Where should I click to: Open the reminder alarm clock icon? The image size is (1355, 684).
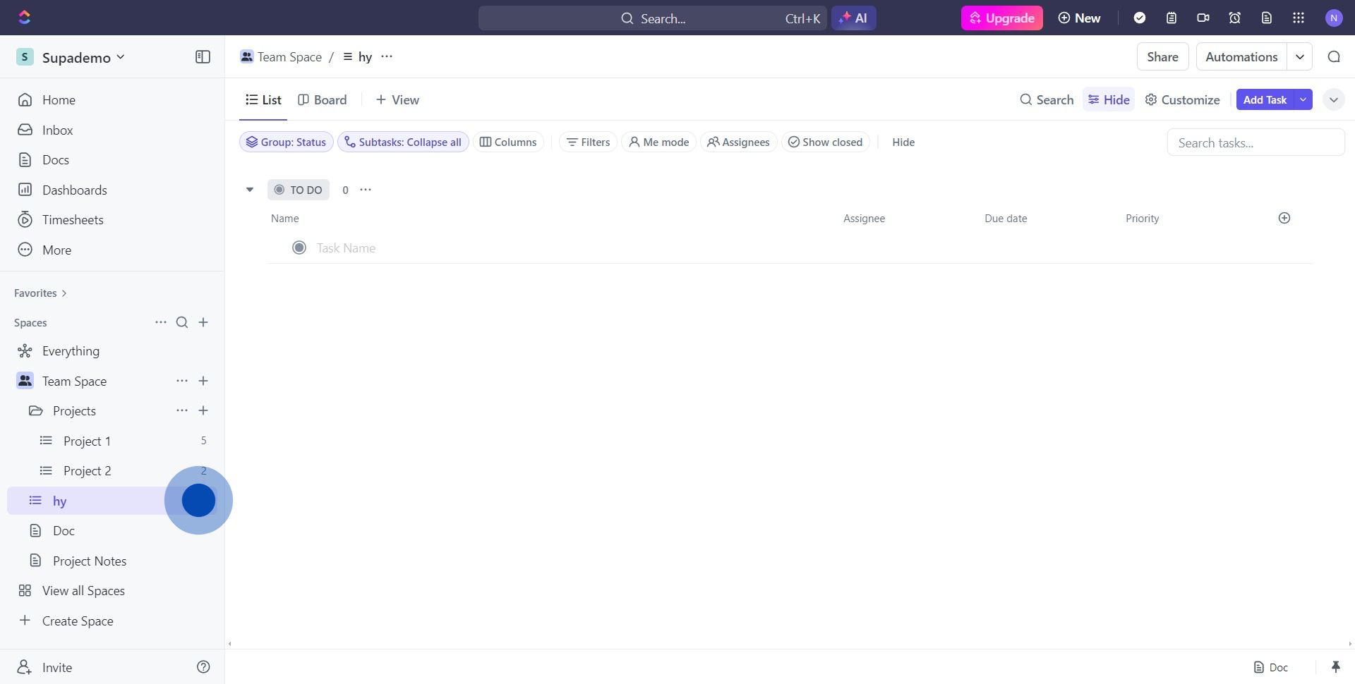click(x=1235, y=18)
